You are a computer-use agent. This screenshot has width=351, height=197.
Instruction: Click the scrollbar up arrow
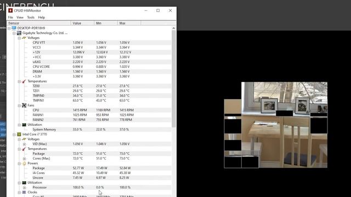click(173, 28)
